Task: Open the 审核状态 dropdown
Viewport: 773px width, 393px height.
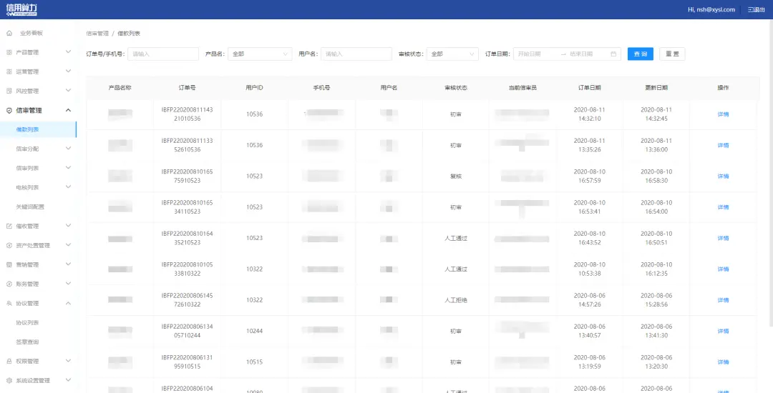Action: pos(452,54)
